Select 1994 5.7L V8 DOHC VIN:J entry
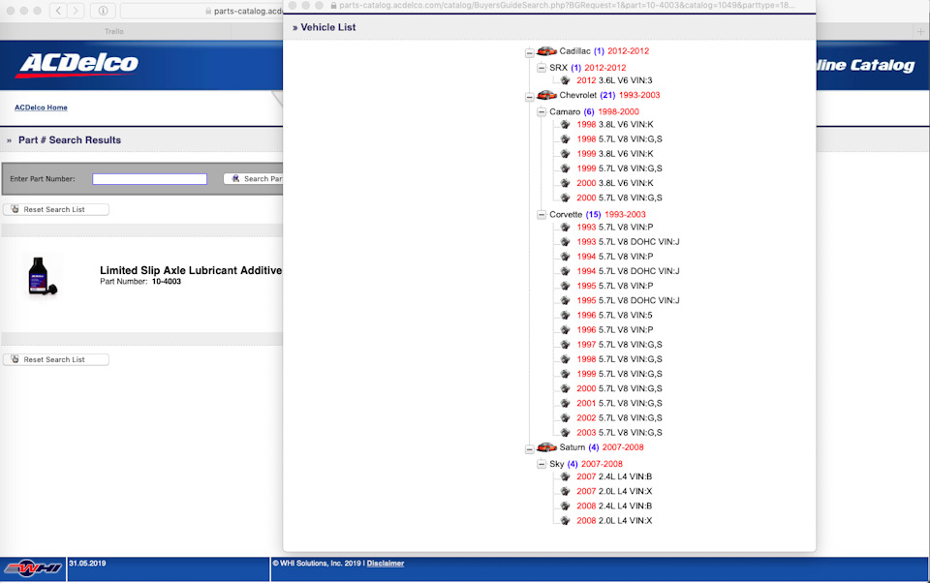The width and height of the screenshot is (930, 583). click(x=628, y=271)
